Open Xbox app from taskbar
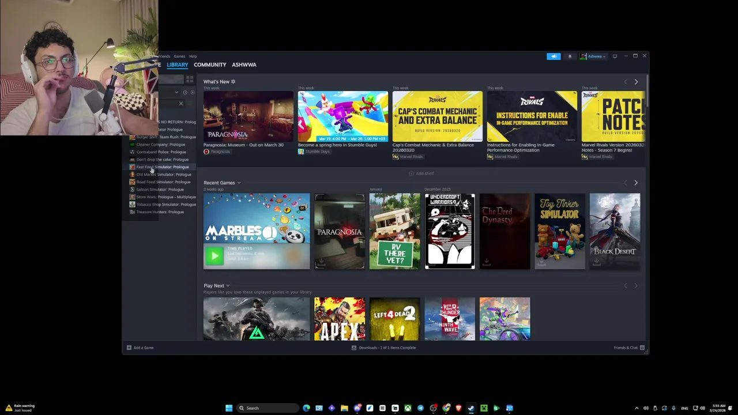This screenshot has height=415, width=738. coord(408,408)
